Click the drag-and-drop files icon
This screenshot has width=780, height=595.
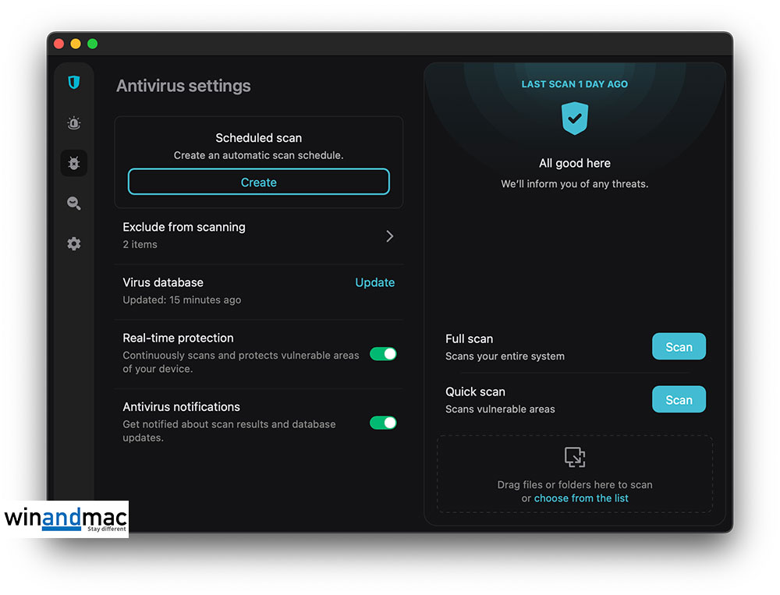tap(575, 457)
